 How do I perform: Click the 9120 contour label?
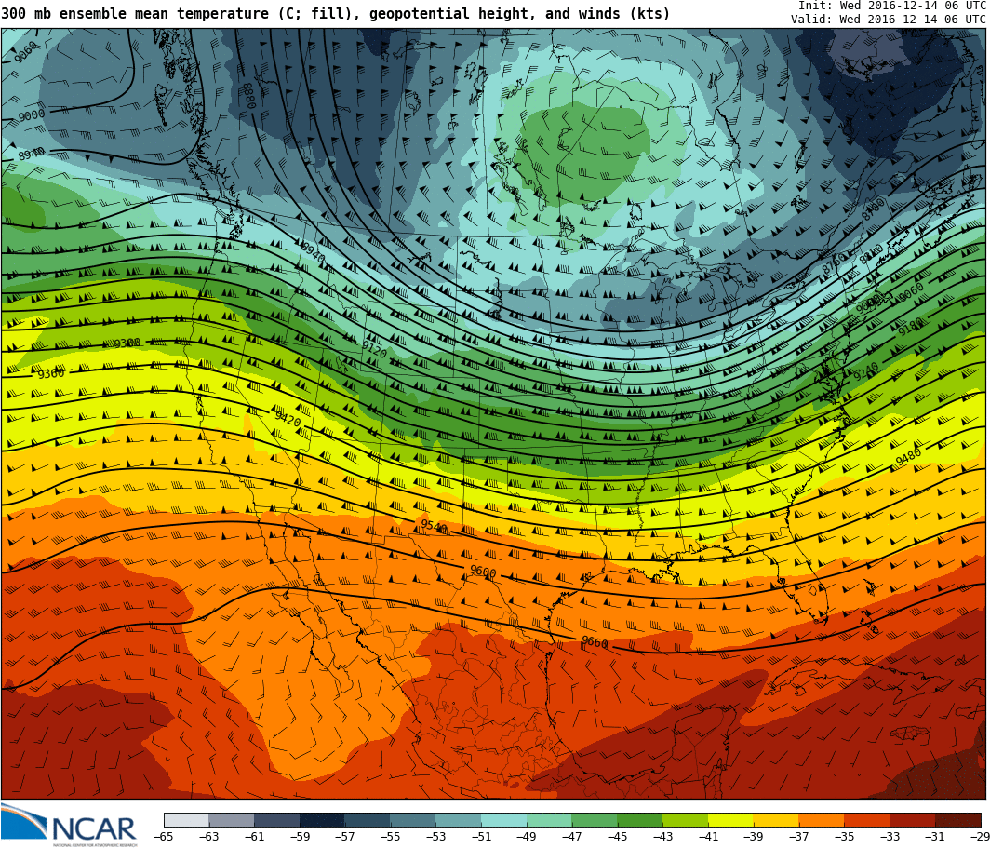[x=374, y=348]
